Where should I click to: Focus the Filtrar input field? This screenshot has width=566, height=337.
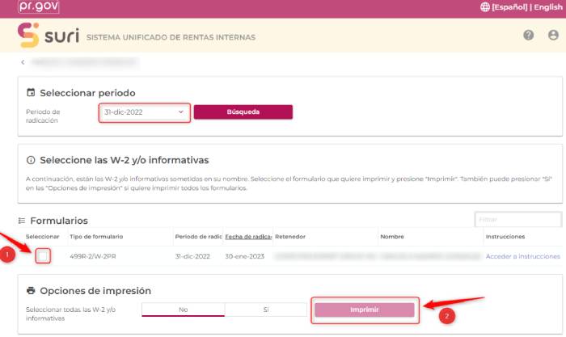517,219
